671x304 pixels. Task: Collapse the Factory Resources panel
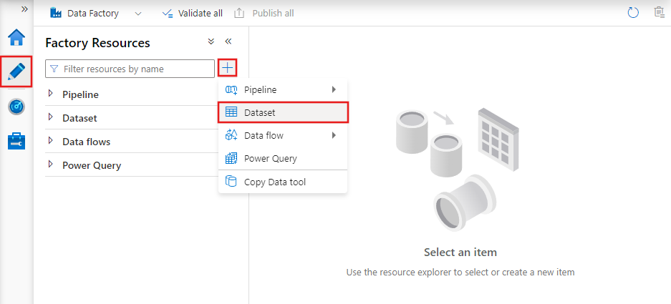point(228,42)
